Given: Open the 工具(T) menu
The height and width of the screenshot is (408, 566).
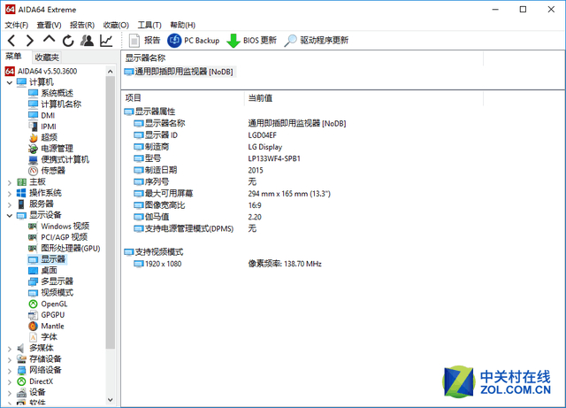Looking at the screenshot, I should coord(149,25).
